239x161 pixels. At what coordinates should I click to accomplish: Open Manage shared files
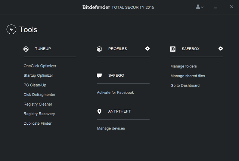pos(187,76)
